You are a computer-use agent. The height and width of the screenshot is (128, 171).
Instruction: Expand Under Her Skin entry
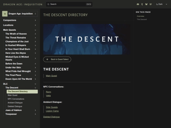pos(21,68)
